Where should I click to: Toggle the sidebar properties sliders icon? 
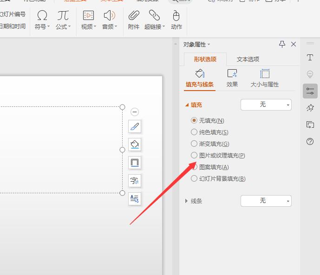310,91
